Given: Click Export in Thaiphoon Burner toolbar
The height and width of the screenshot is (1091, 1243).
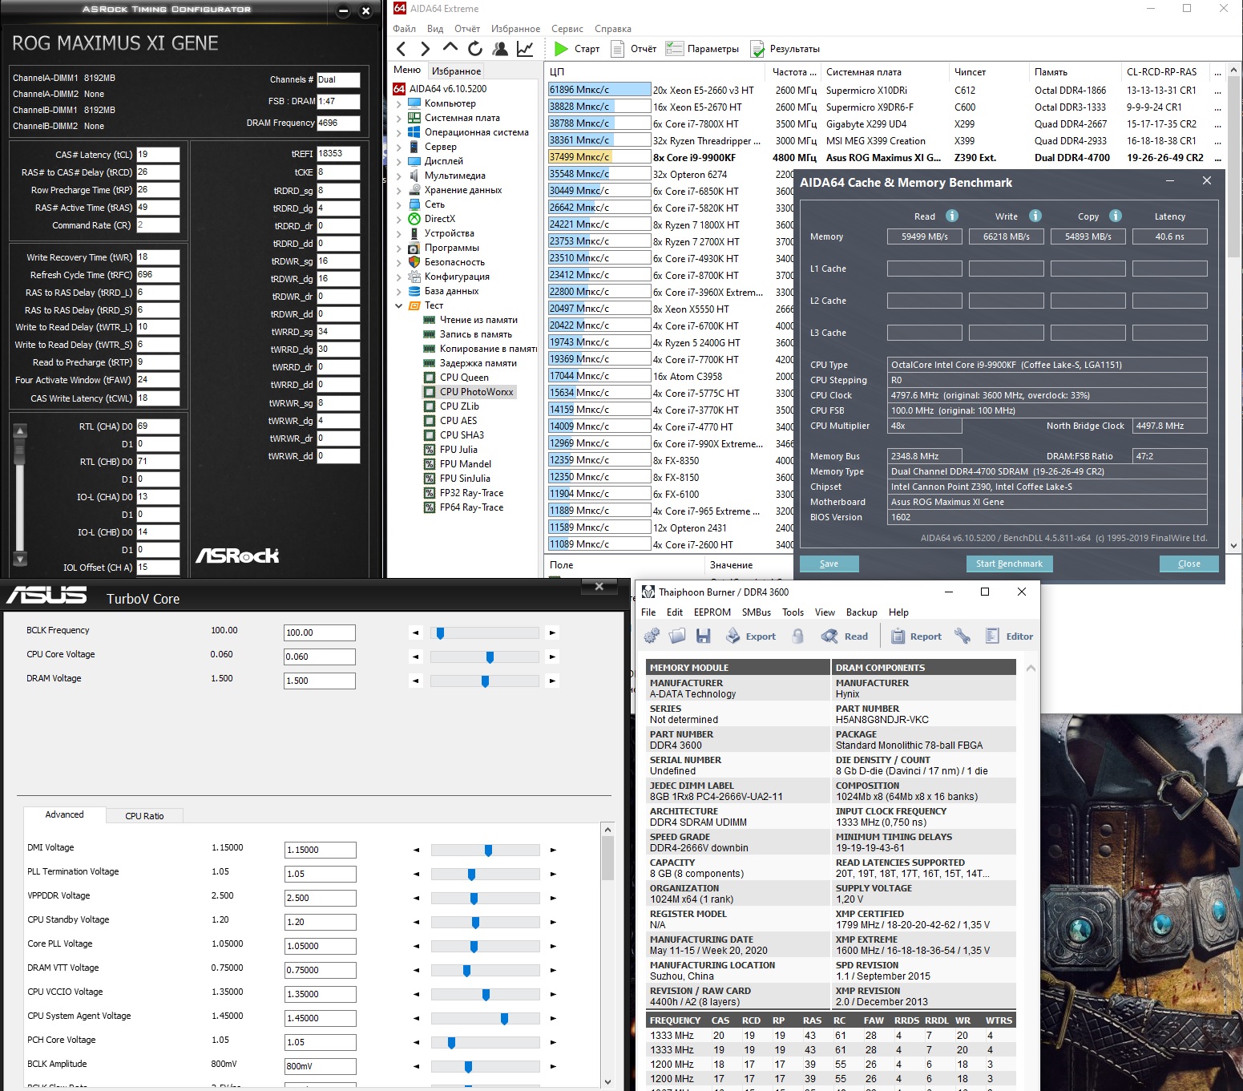Looking at the screenshot, I should pyautogui.click(x=751, y=636).
